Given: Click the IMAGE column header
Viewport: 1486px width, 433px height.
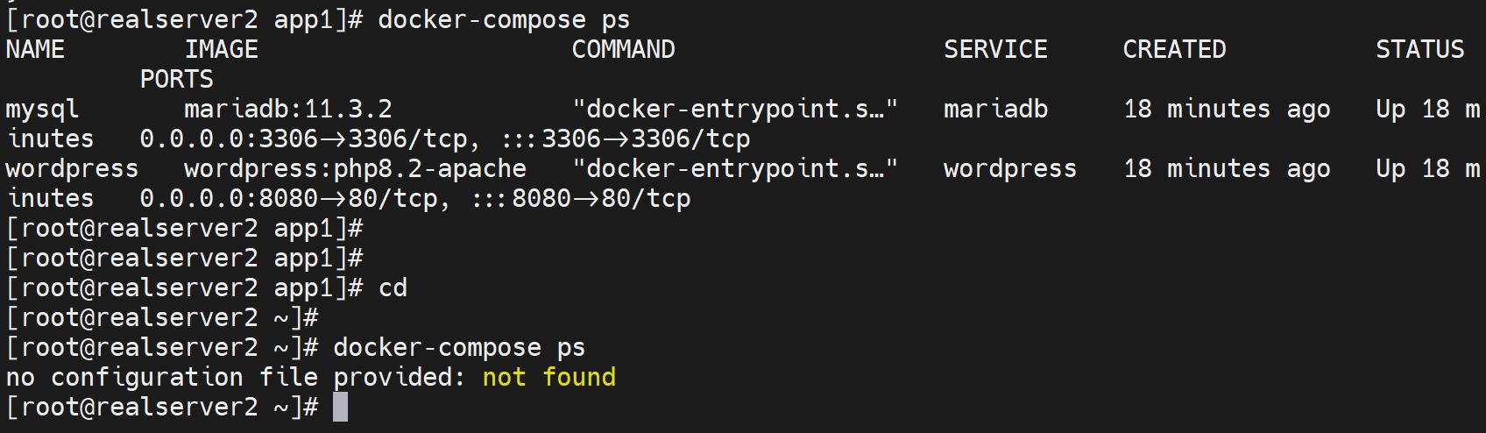Looking at the screenshot, I should [221, 50].
